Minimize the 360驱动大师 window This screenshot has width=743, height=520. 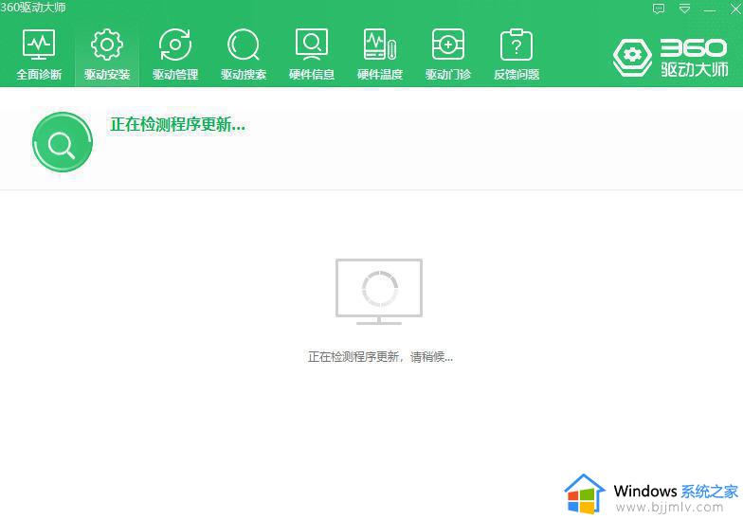710,9
